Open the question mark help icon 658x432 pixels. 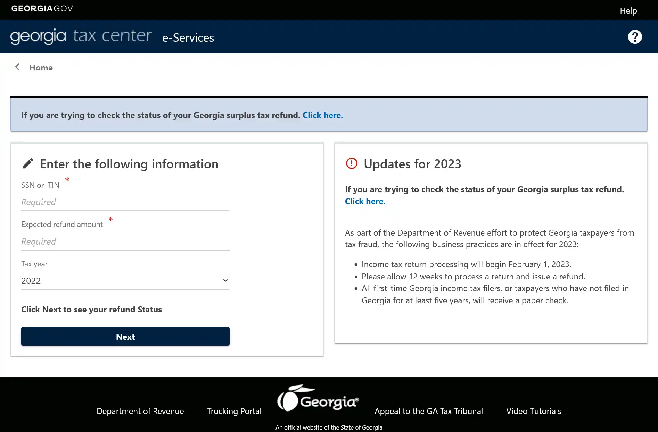pos(635,37)
